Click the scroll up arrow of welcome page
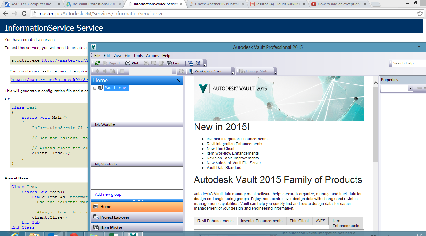426x236 pixels. coord(375,83)
